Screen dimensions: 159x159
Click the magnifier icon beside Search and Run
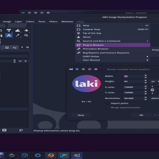(x=79, y=41)
